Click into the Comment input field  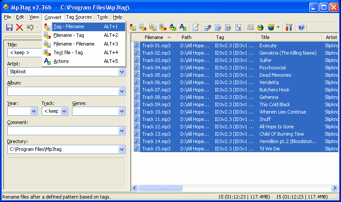click(63, 131)
